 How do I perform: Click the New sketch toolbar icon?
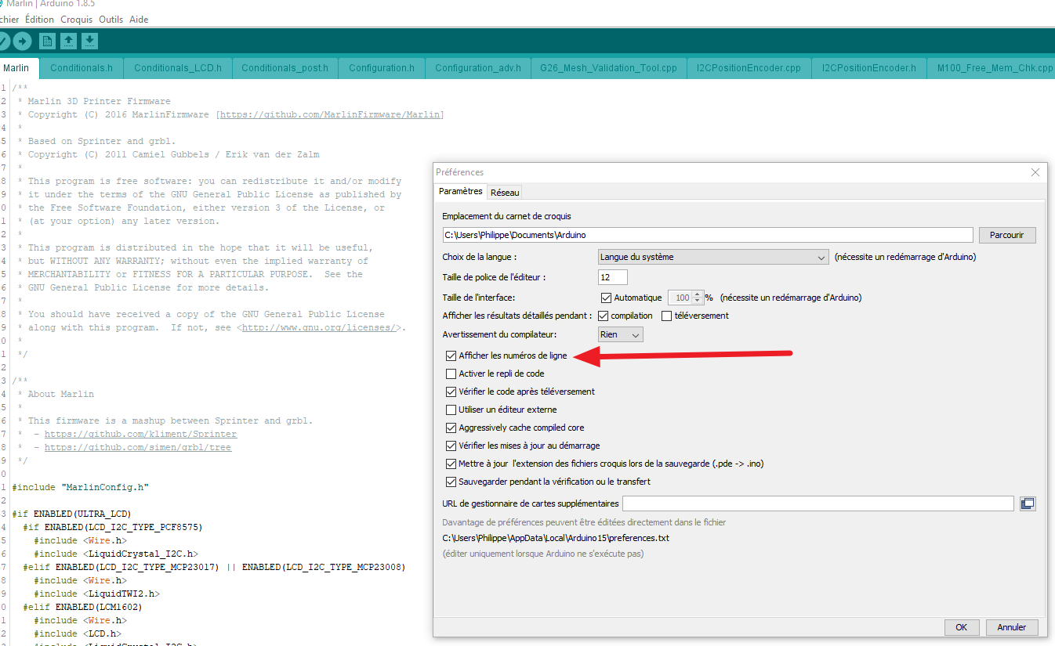click(x=48, y=41)
